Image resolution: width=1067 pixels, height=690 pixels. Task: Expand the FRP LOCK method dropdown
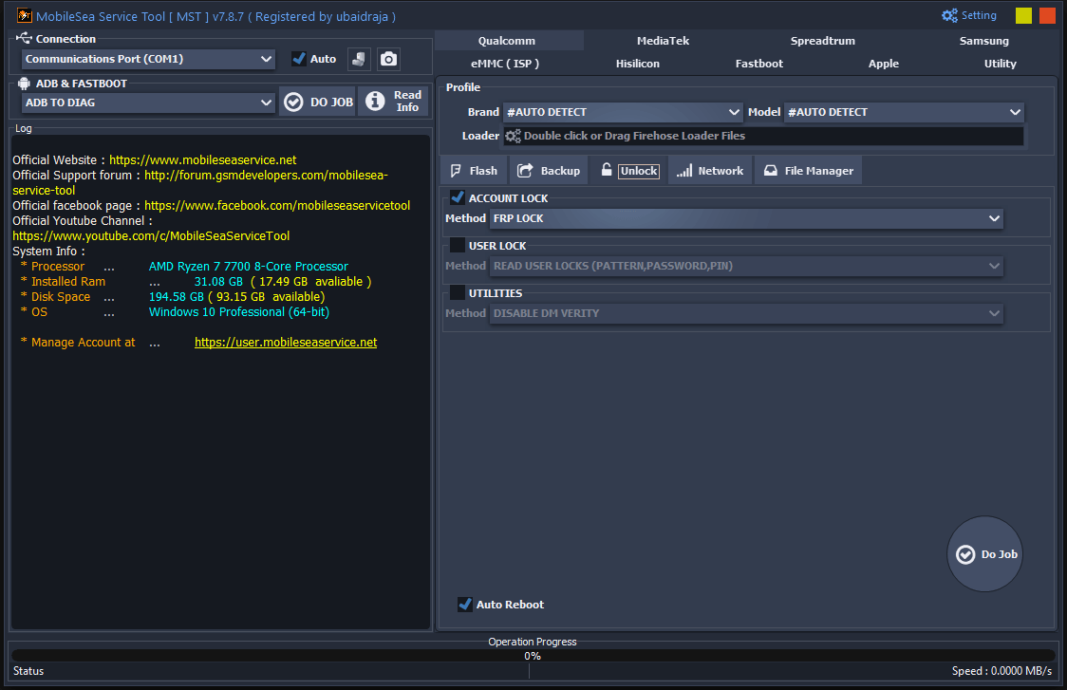coord(994,218)
